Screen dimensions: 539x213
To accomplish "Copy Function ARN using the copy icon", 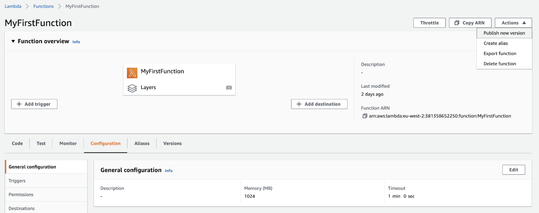I will pos(364,116).
